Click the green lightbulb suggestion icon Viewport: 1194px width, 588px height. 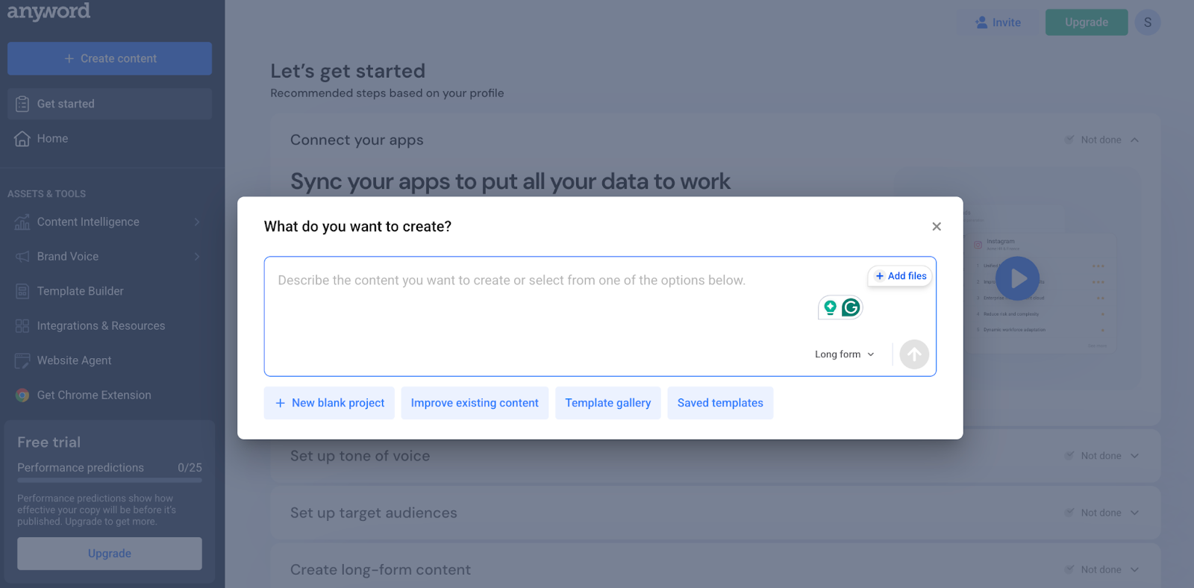(830, 307)
